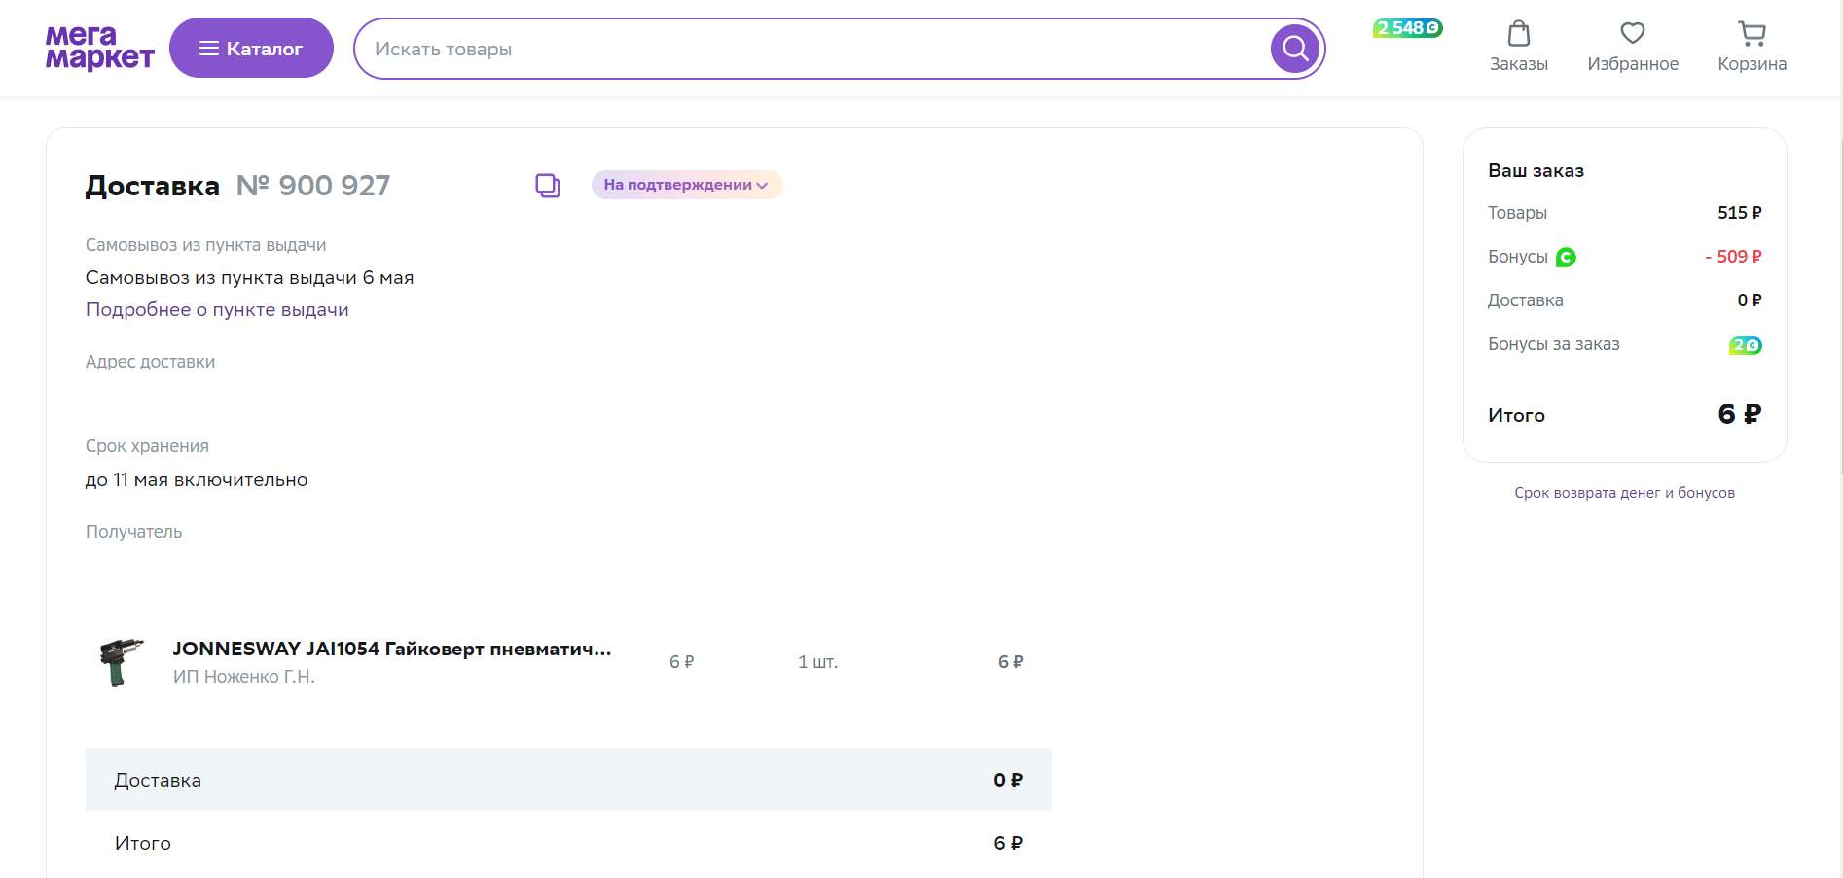Open Срок возврата денег и бонусов link

[x=1624, y=493]
